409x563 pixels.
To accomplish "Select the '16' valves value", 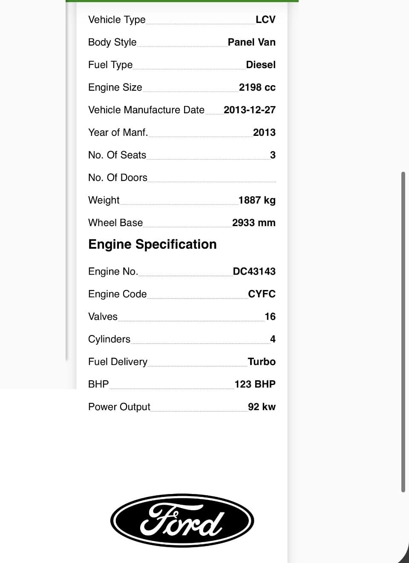I will click(270, 316).
